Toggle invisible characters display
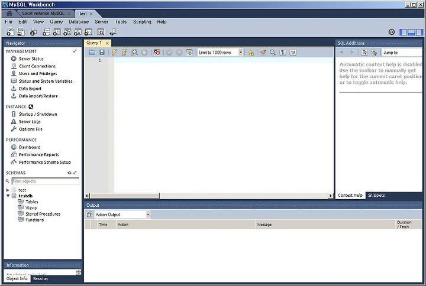 point(283,53)
